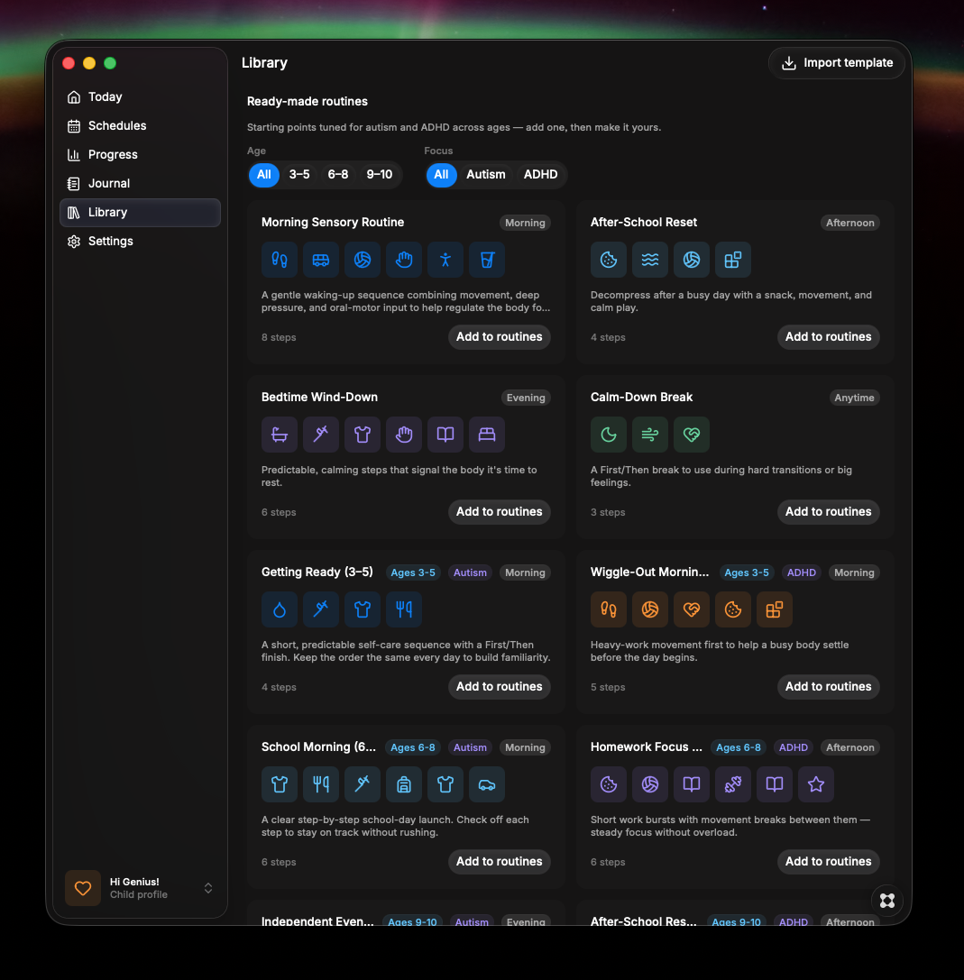Select Library in the sidebar
The width and height of the screenshot is (964, 980).
(x=140, y=213)
